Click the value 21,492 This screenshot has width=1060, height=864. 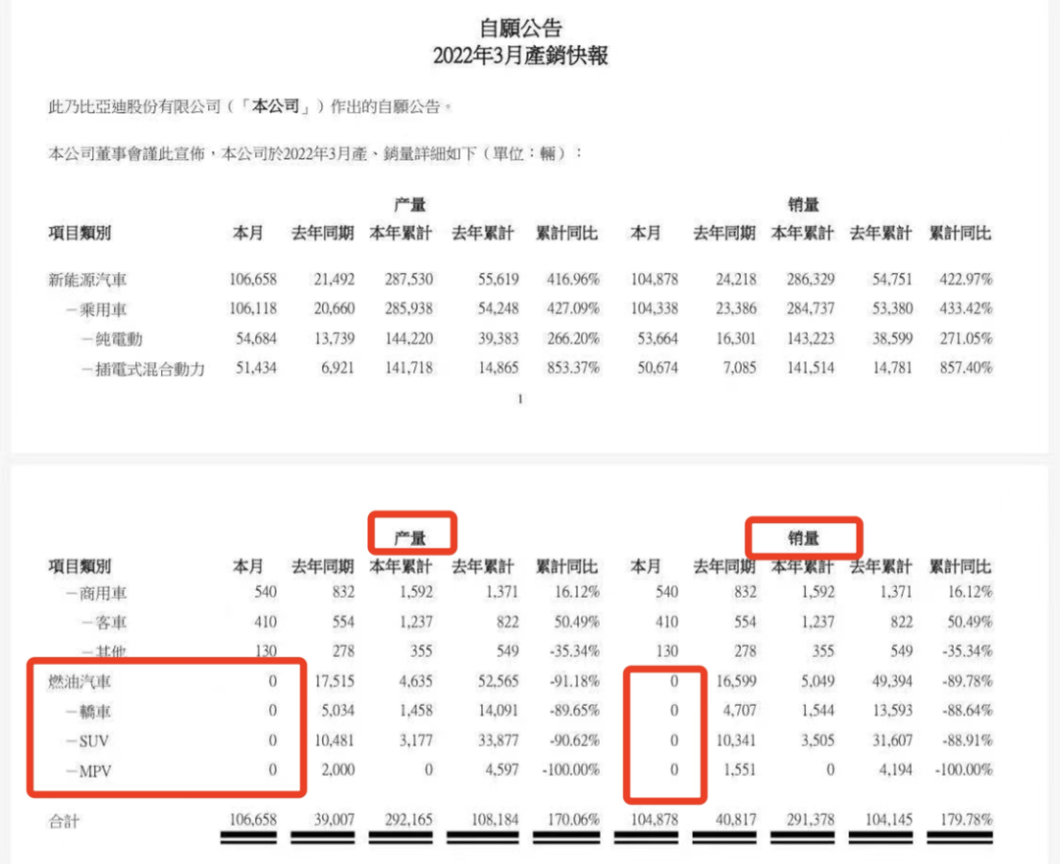[x=334, y=279]
